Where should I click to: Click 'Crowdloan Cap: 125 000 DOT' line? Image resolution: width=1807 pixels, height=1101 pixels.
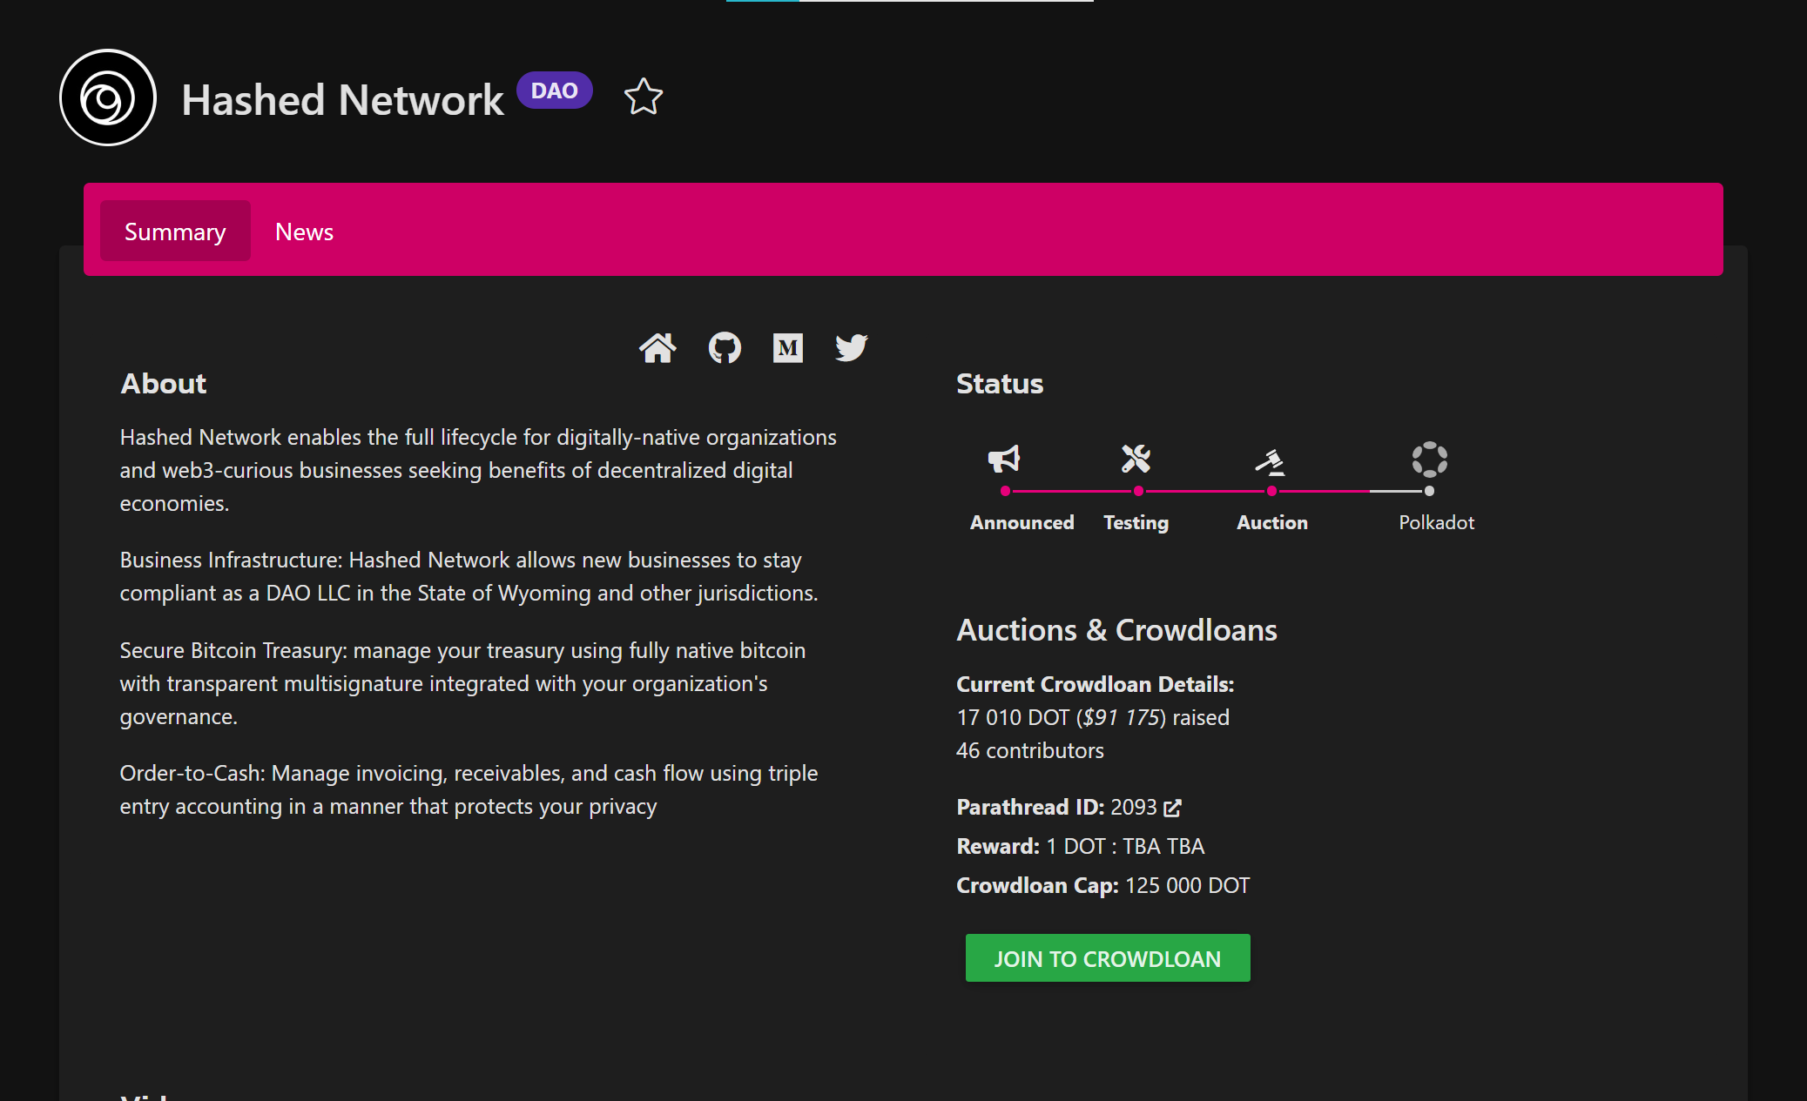(x=1103, y=885)
